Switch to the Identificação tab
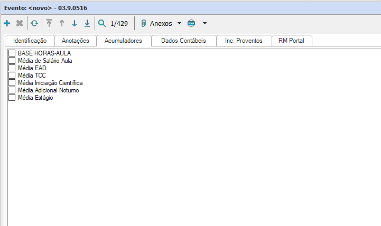 (30, 41)
